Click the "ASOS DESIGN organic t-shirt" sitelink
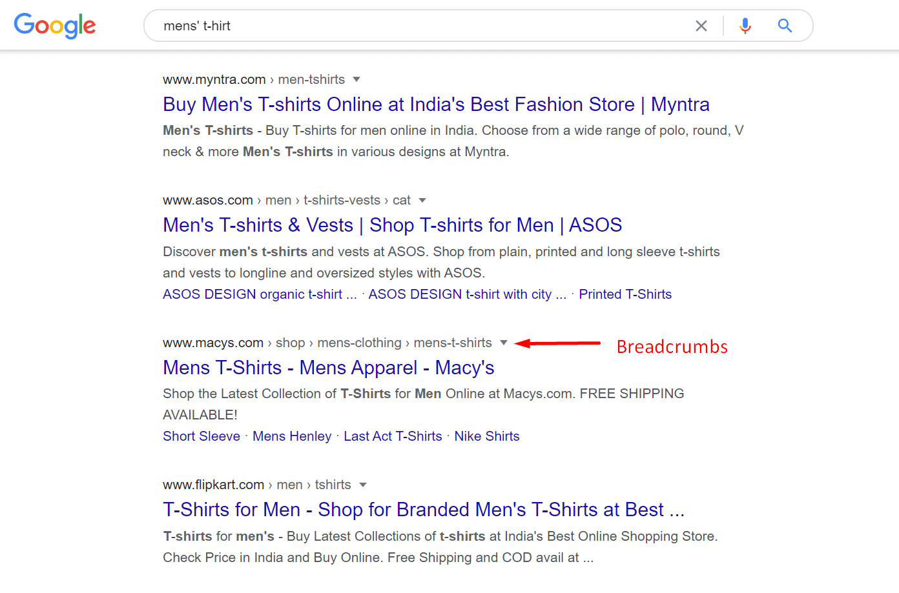 (260, 294)
